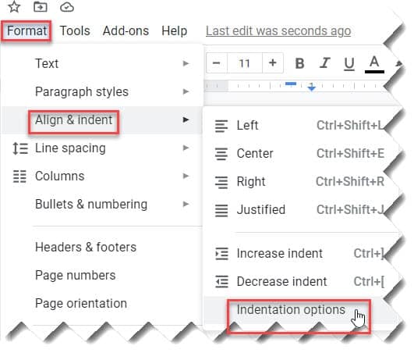The width and height of the screenshot is (414, 353).
Task: Increase font size with plus button
Action: pos(272,63)
